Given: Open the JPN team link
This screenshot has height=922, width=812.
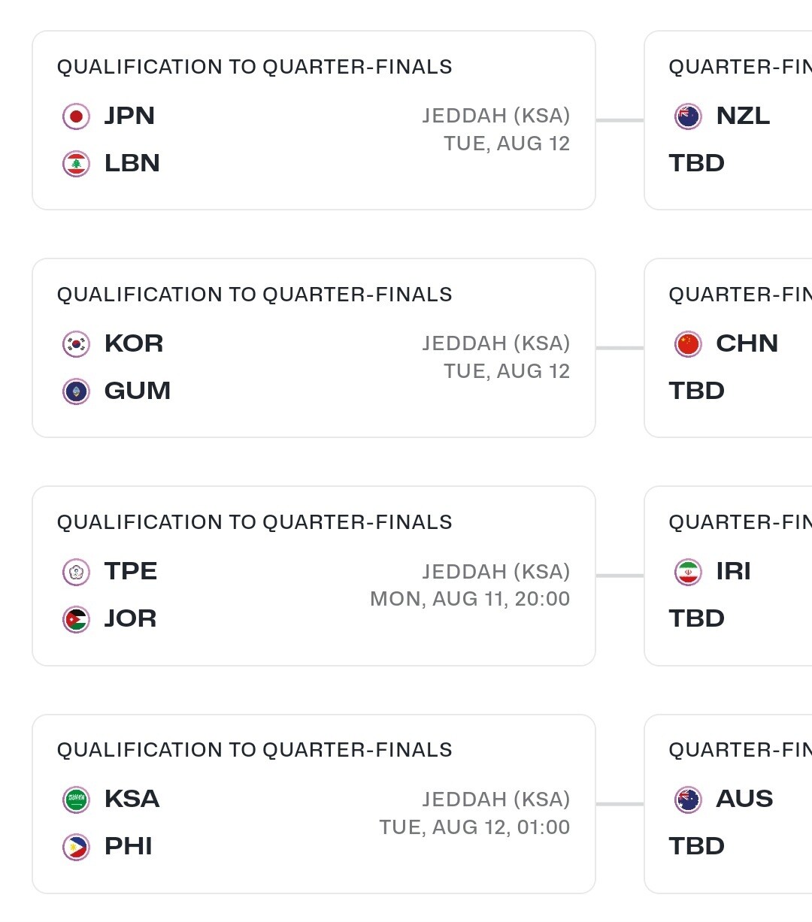Looking at the screenshot, I should [x=129, y=116].
